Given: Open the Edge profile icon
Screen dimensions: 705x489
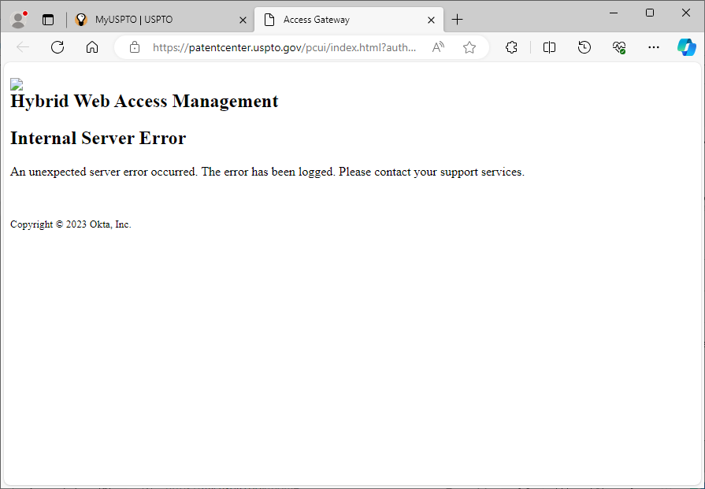Looking at the screenshot, I should (19, 20).
